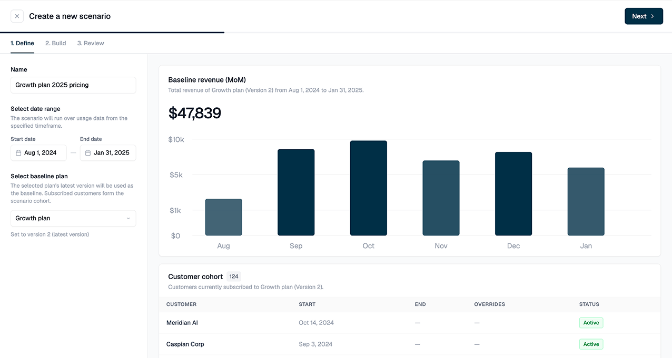Screen dimensions: 672x358
Task: Click the Set to version 2 note
Action: click(50, 234)
